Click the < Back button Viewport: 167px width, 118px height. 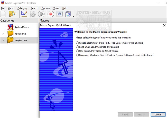click(x=125, y=114)
